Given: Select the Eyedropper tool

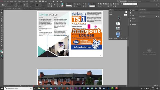Looking at the screenshot, I should pos(2,43).
